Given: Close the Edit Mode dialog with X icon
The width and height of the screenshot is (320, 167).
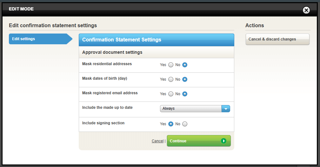Looking at the screenshot, I should [306, 10].
